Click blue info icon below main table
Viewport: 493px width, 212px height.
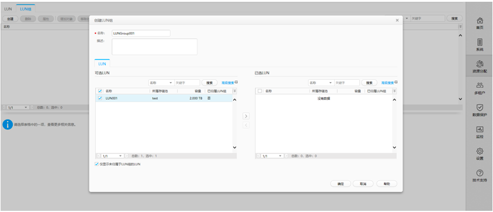tap(8, 124)
